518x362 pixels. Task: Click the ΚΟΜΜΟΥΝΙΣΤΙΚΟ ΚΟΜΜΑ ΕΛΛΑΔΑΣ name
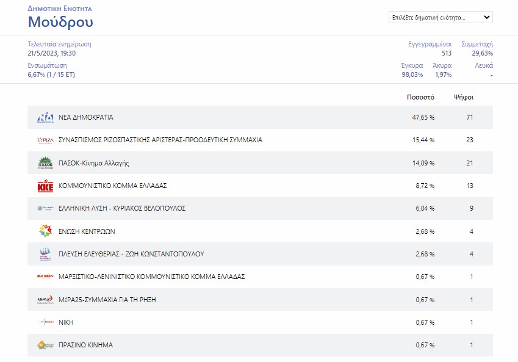tap(112, 186)
